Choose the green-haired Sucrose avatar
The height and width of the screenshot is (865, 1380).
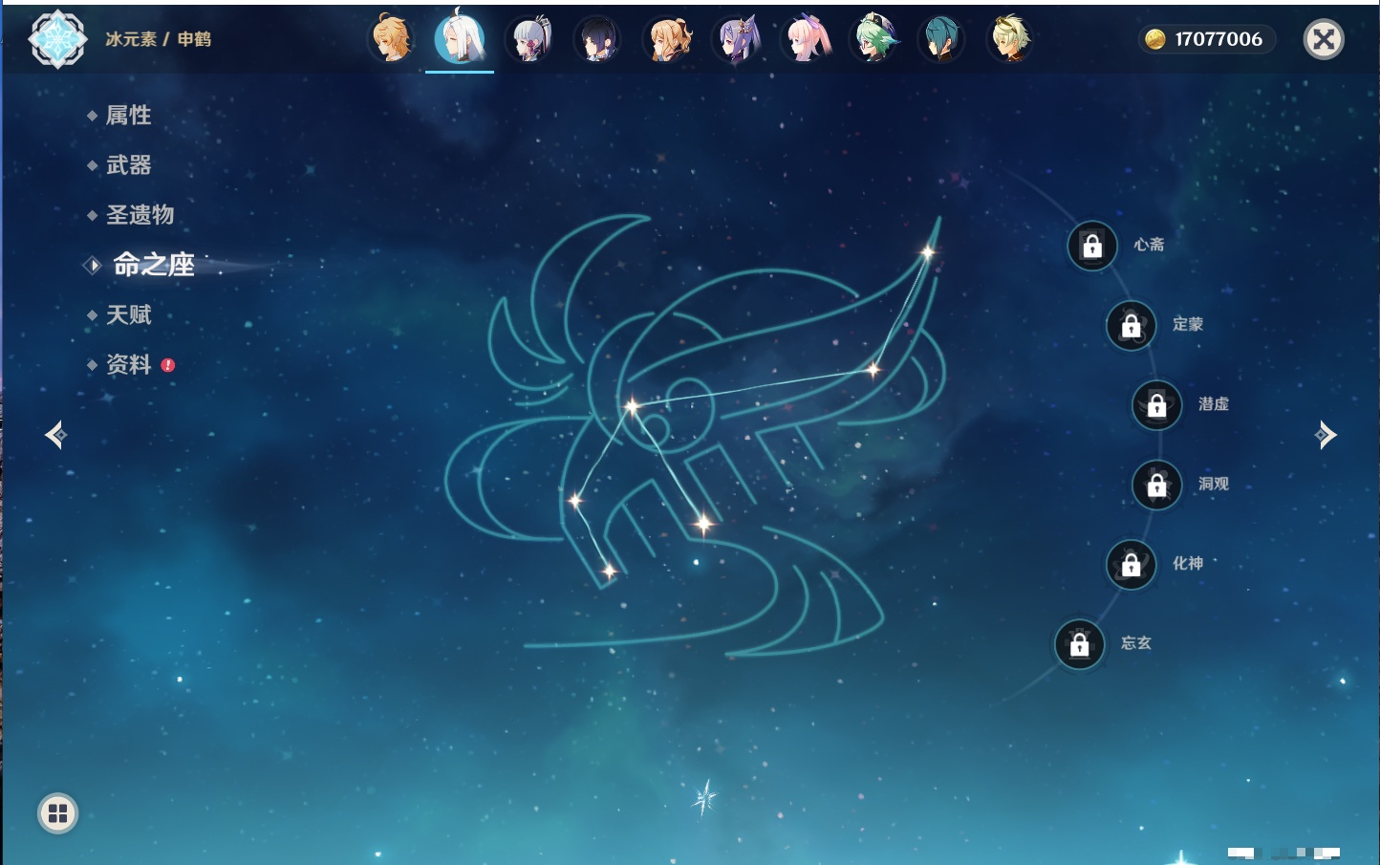(x=873, y=39)
